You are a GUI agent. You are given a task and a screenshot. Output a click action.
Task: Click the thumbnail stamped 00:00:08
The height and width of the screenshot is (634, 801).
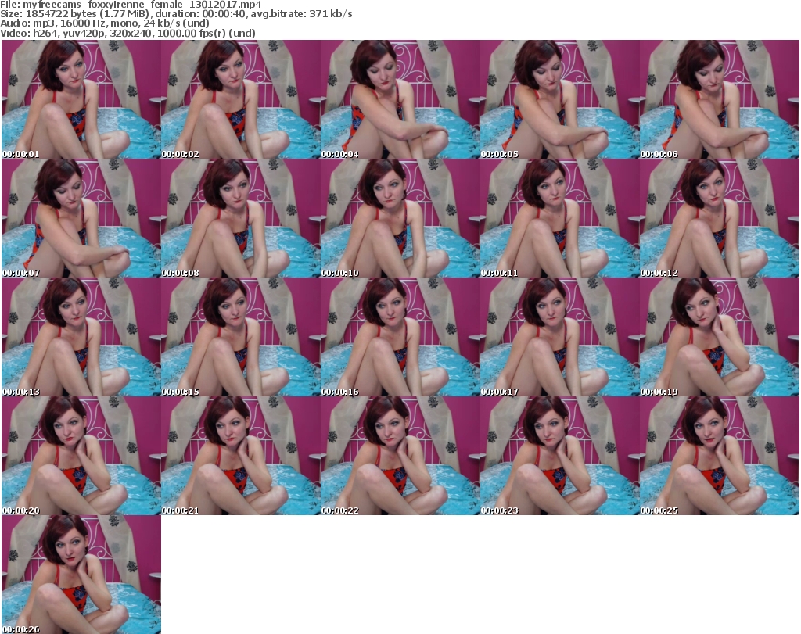tap(241, 218)
